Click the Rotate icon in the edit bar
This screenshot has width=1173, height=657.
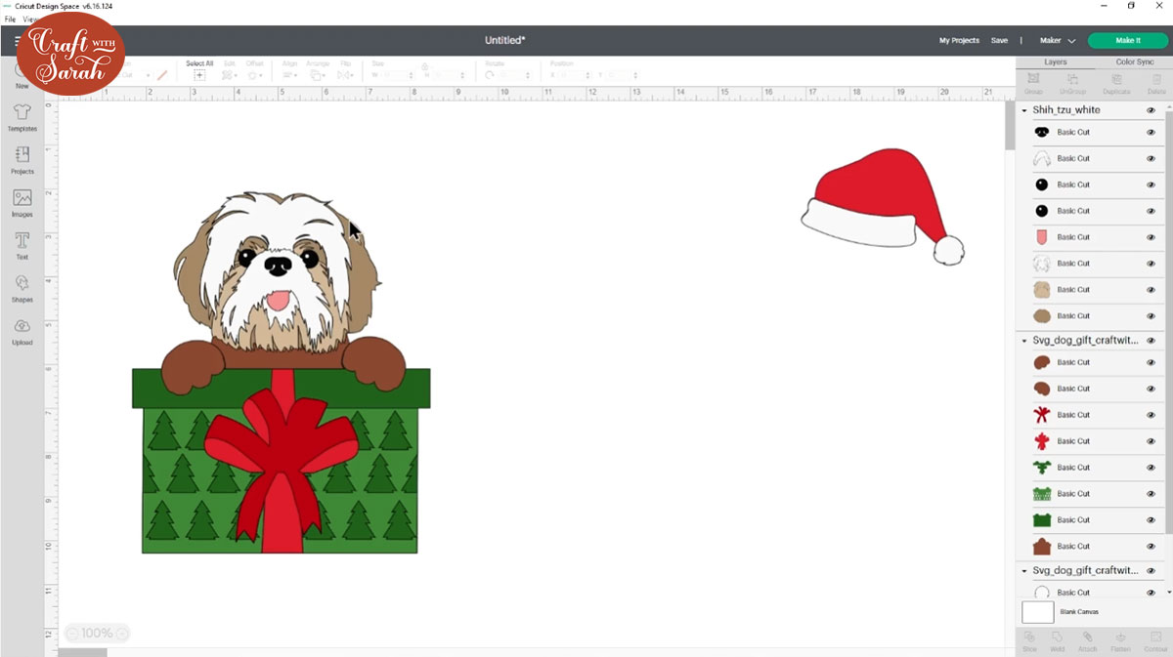click(x=491, y=75)
